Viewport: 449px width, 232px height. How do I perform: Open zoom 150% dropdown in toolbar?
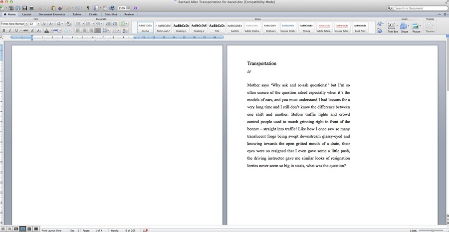[128, 8]
